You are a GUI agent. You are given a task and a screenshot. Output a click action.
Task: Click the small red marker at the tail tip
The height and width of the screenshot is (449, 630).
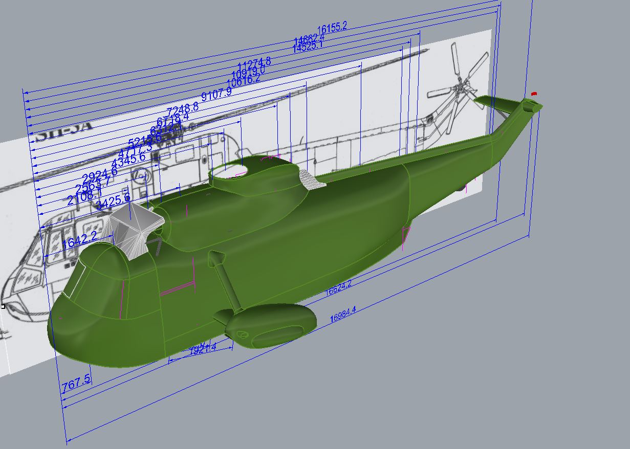click(x=534, y=94)
